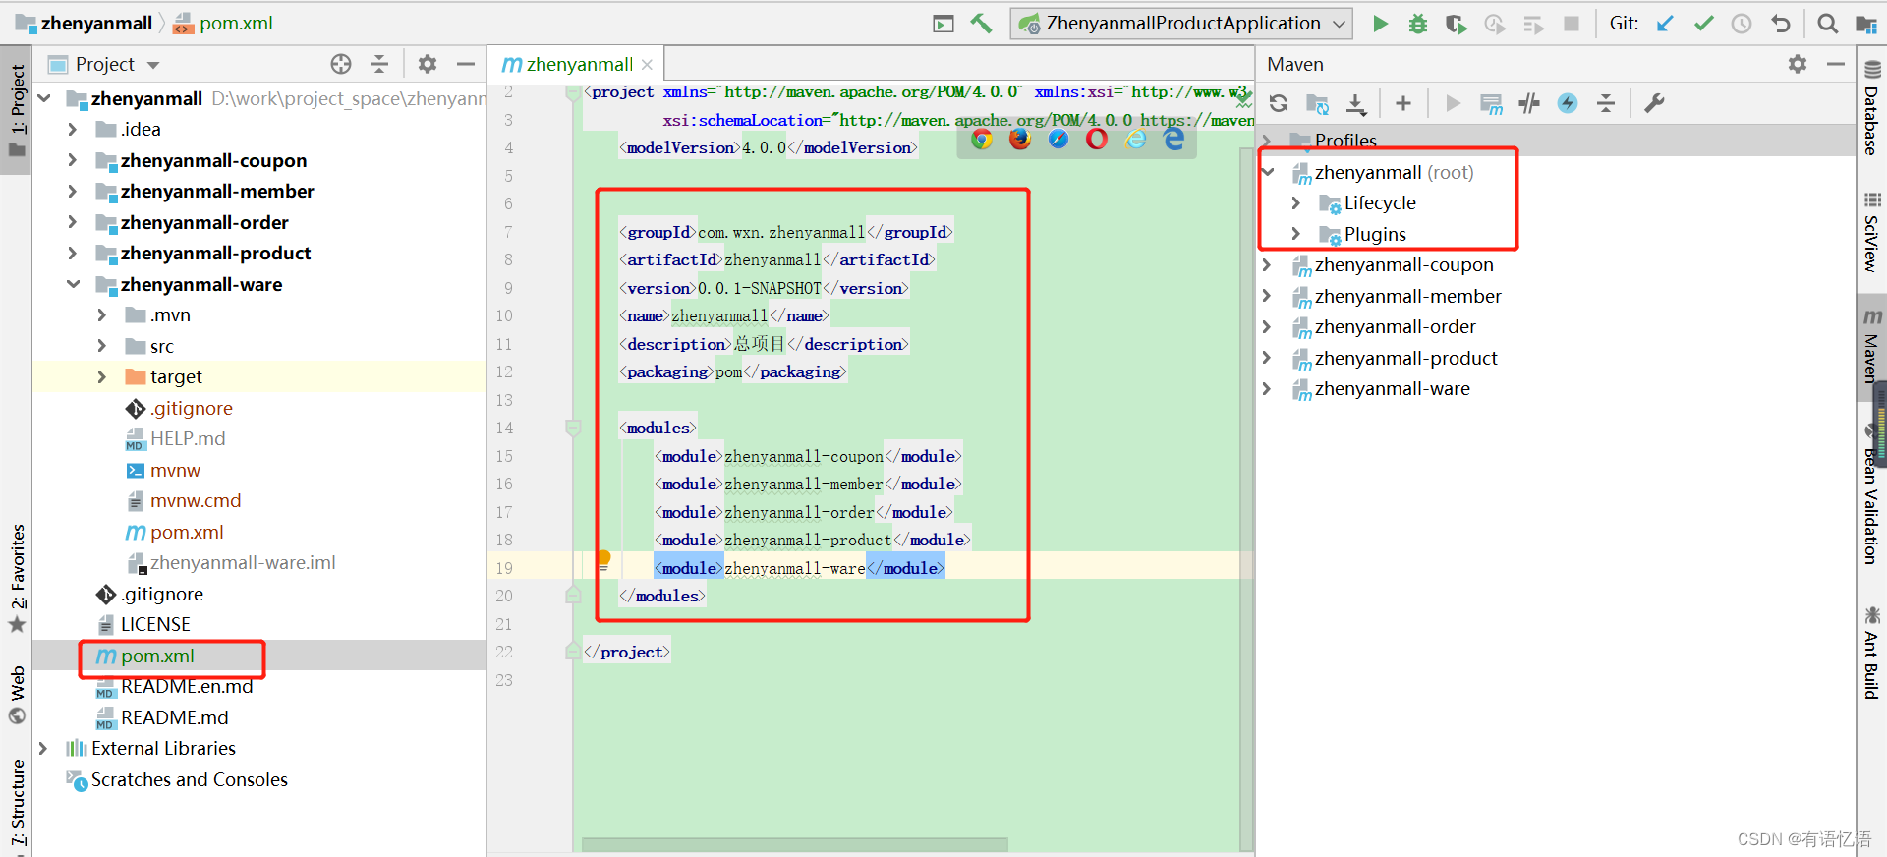The height and width of the screenshot is (857, 1887).
Task: Open Database side tool window
Action: coord(1871,108)
